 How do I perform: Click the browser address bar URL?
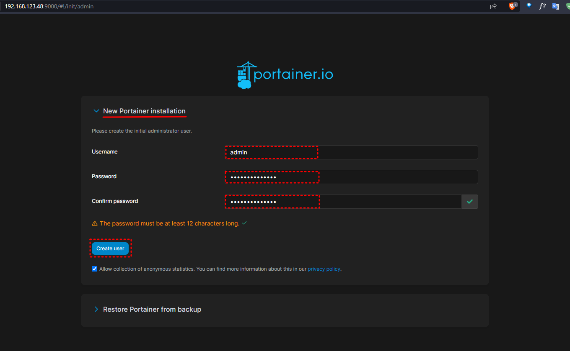(x=49, y=6)
